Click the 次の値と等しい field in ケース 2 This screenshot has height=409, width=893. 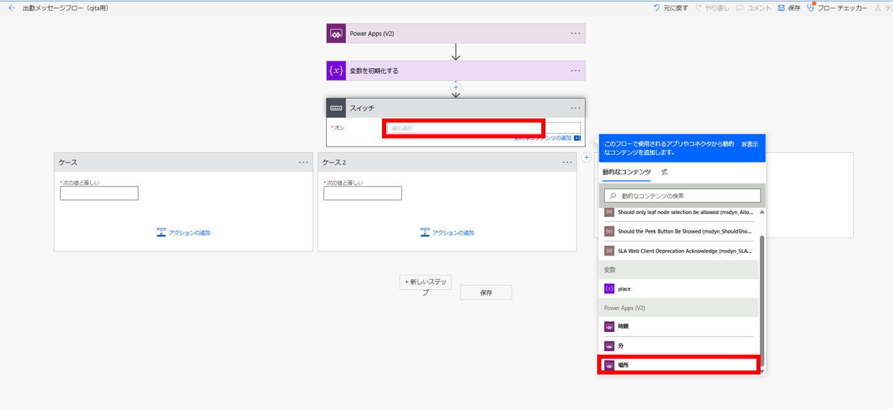(x=363, y=193)
